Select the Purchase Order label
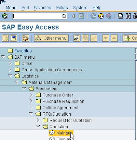Image resolution: width=137 pixels, height=144 pixels. (x=58, y=95)
